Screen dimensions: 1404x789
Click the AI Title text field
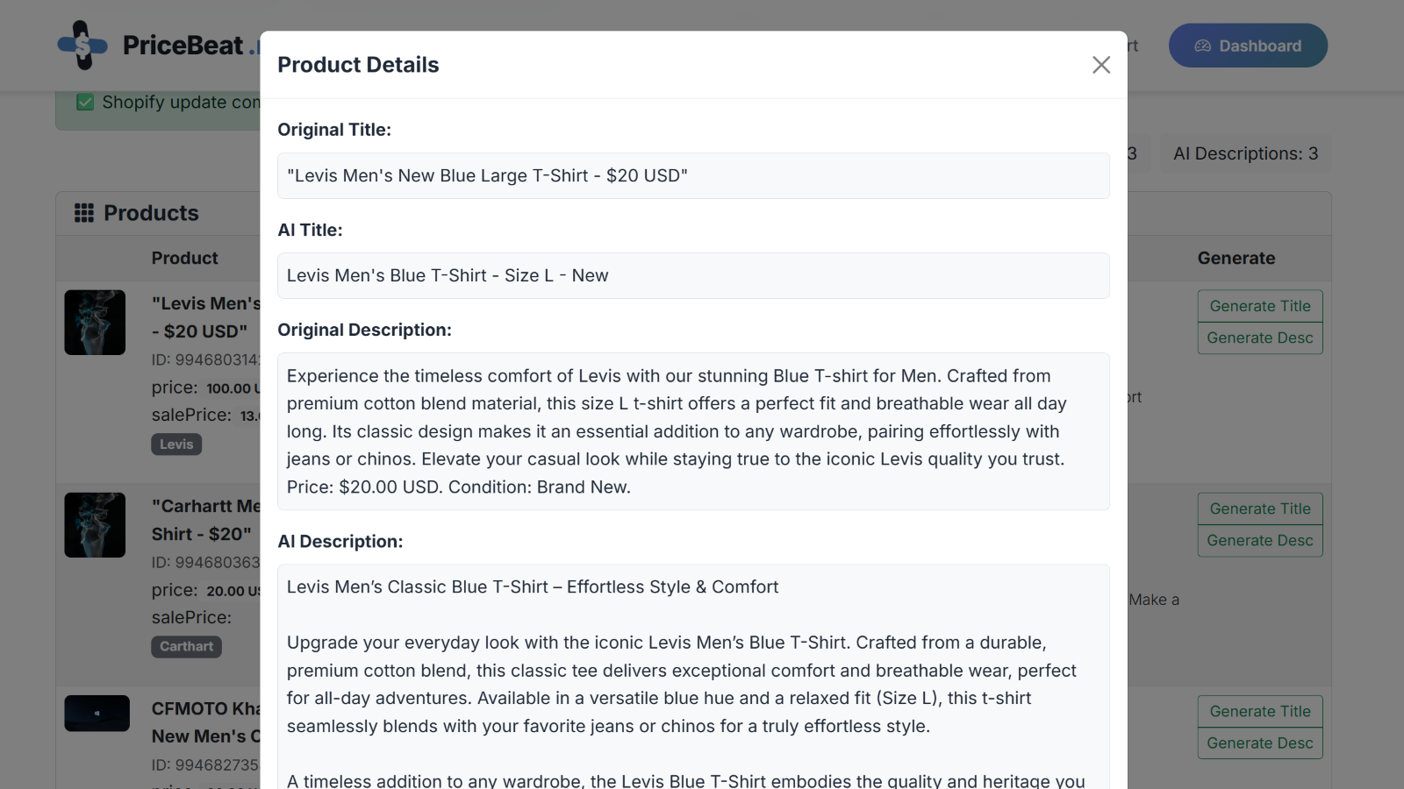pyautogui.click(x=693, y=275)
